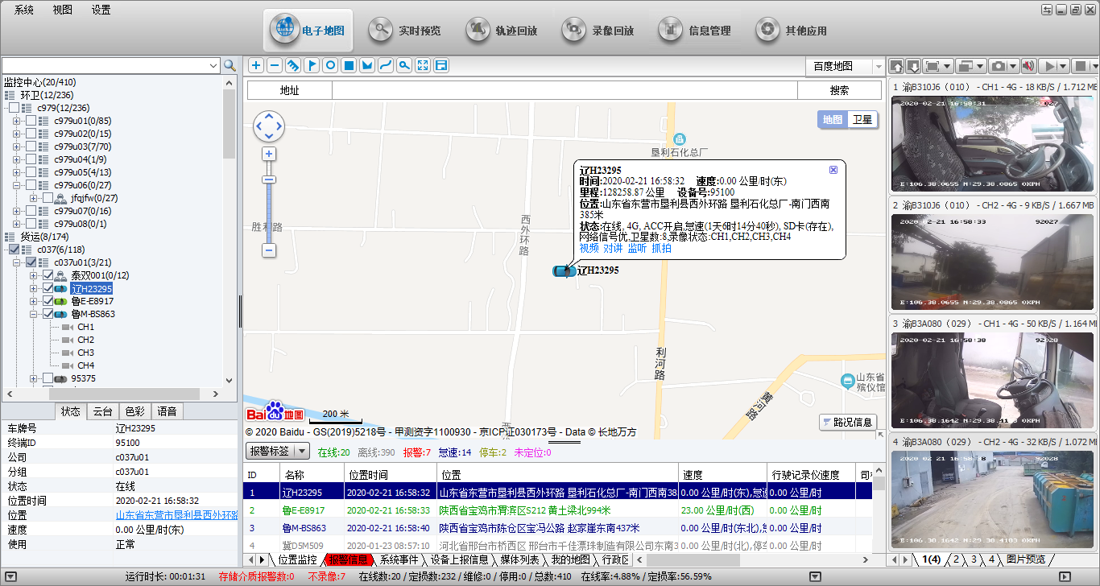This screenshot has height=586, width=1100.
Task: Click the stop video icon
Action: coord(1081,66)
